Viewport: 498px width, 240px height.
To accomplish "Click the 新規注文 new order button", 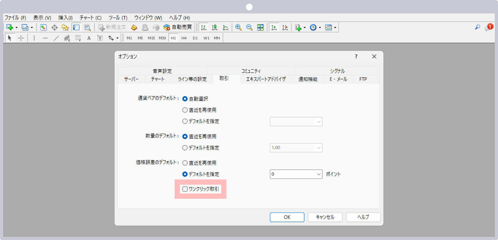I will [x=112, y=27].
